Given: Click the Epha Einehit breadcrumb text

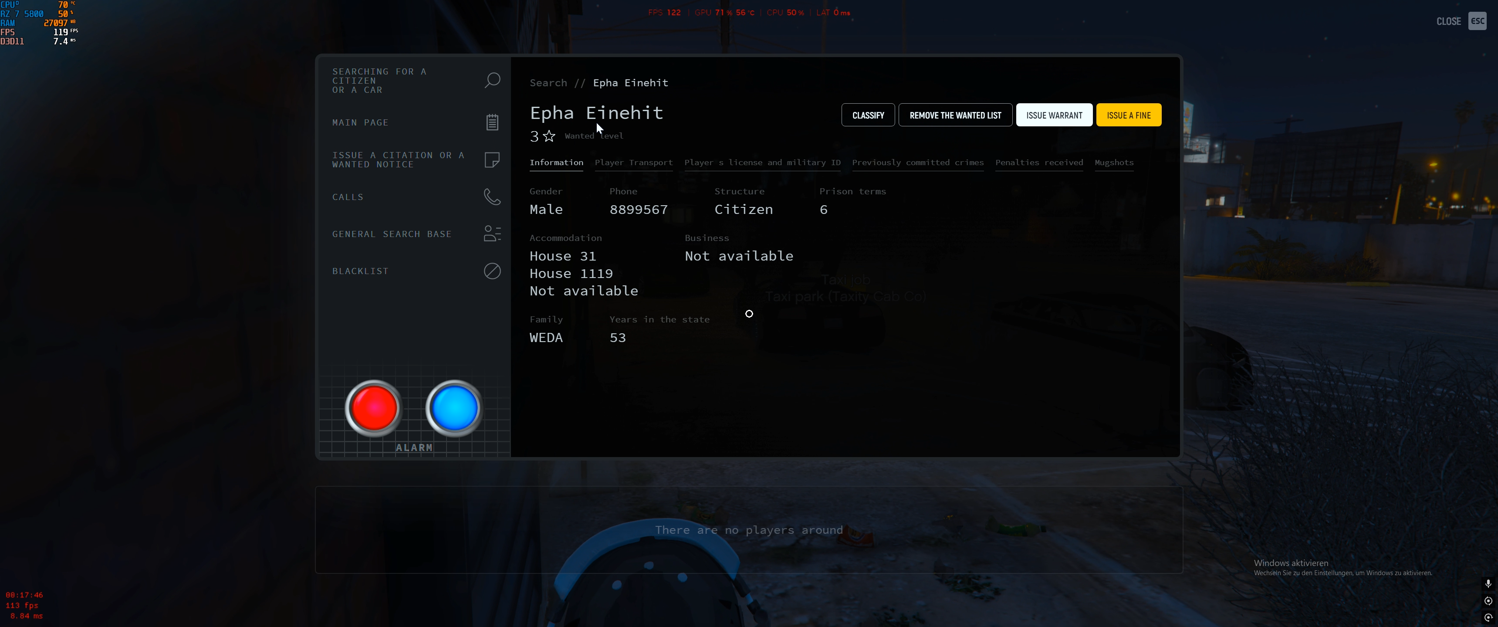Looking at the screenshot, I should [x=630, y=83].
